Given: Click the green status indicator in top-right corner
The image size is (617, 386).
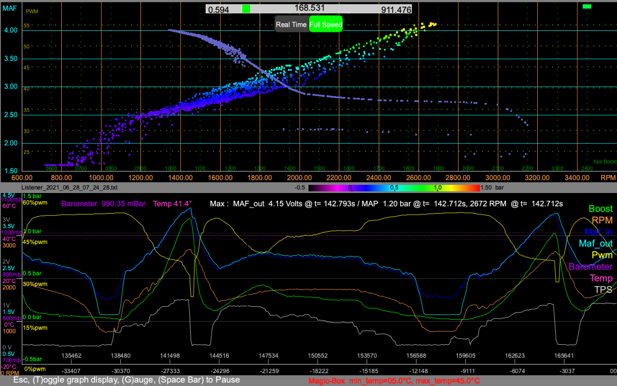Looking at the screenshot, I should click(587, 6).
